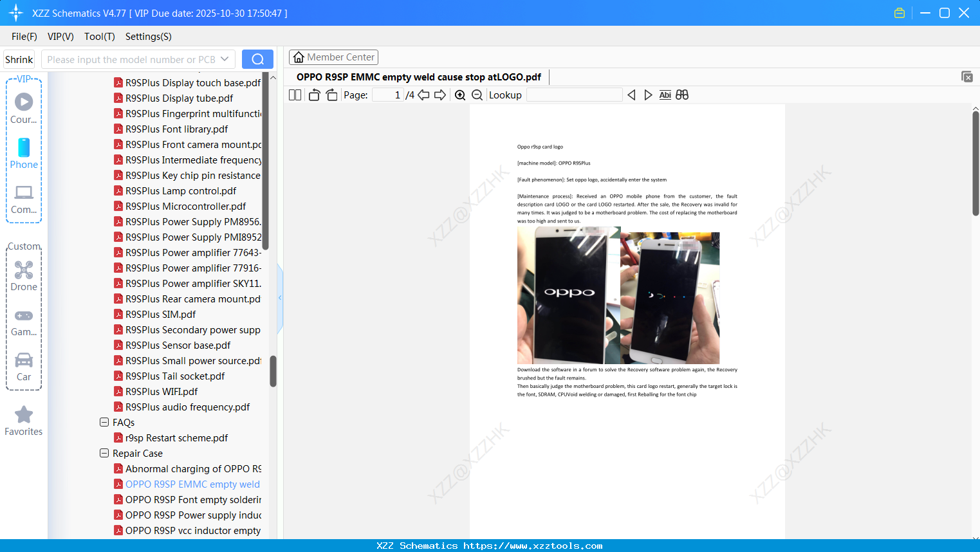
Task: Open the Courses video sidebar icon
Action: click(x=24, y=108)
